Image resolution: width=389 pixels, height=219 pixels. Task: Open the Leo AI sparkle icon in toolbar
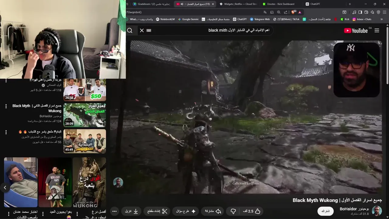[372, 12]
